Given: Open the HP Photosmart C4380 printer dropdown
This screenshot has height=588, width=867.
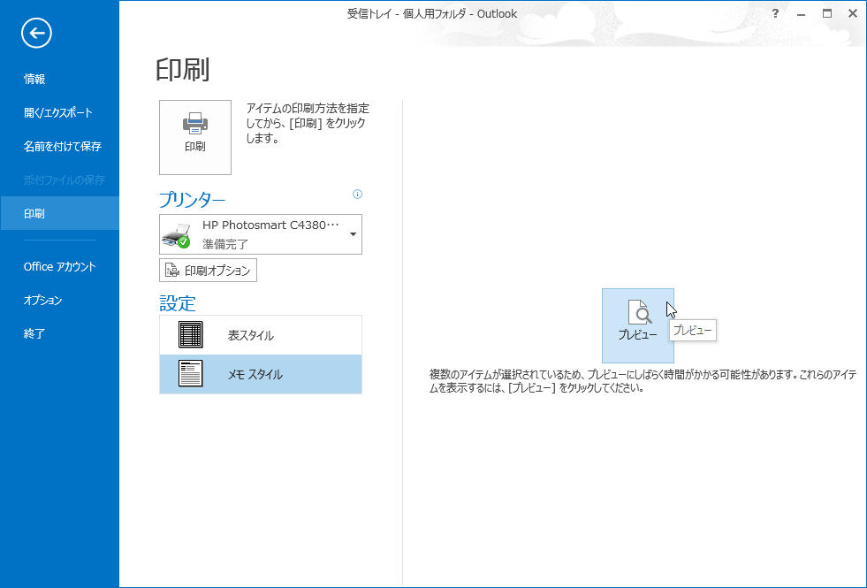Looking at the screenshot, I should tap(261, 234).
